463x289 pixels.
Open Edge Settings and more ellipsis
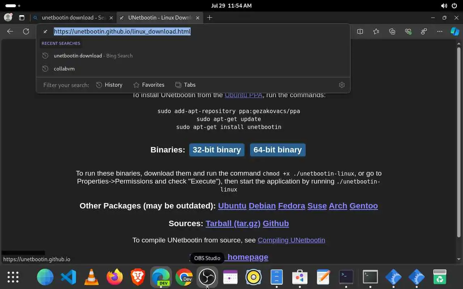point(440,31)
